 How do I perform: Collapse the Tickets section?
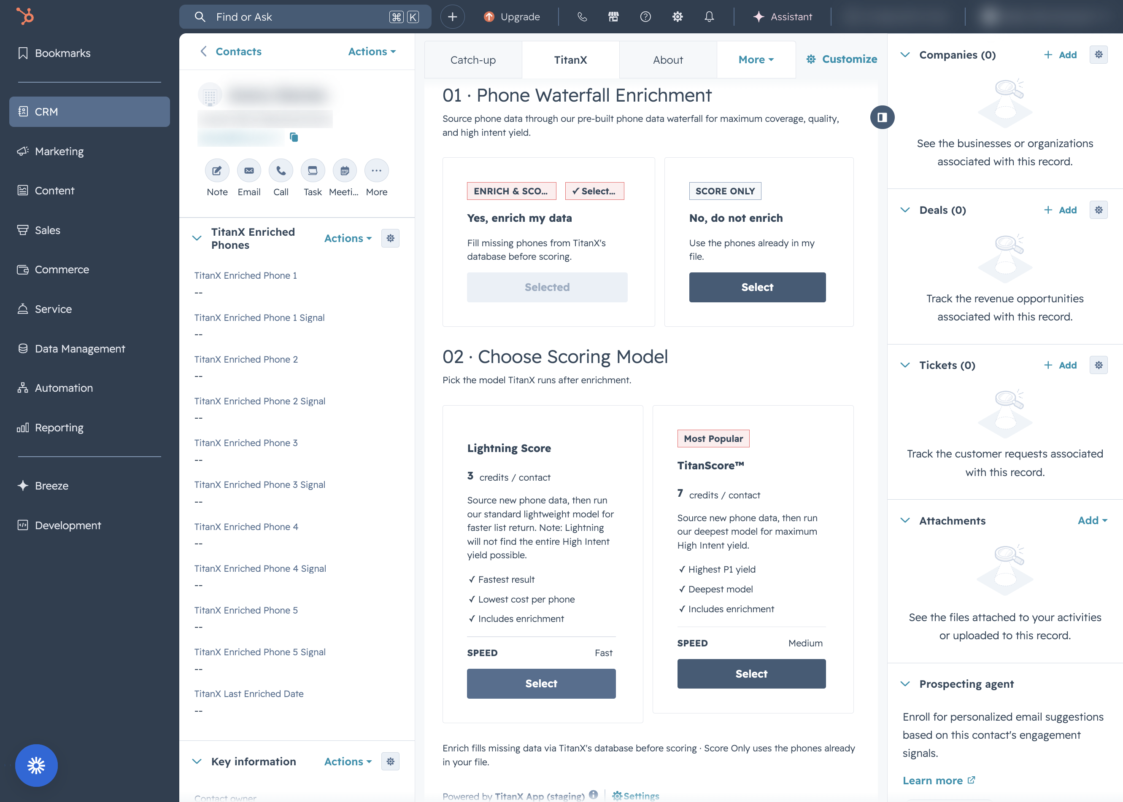(x=905, y=365)
